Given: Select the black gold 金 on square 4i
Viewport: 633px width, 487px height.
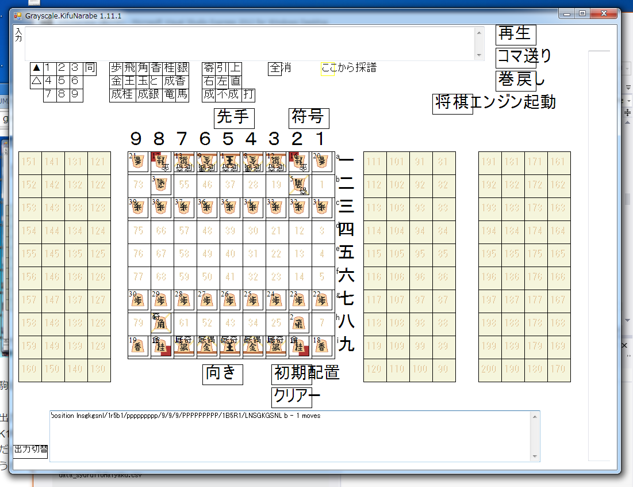Looking at the screenshot, I should click(253, 346).
